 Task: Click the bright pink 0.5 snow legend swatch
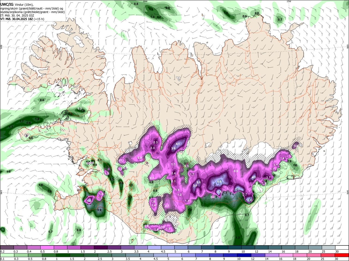point(47,247)
